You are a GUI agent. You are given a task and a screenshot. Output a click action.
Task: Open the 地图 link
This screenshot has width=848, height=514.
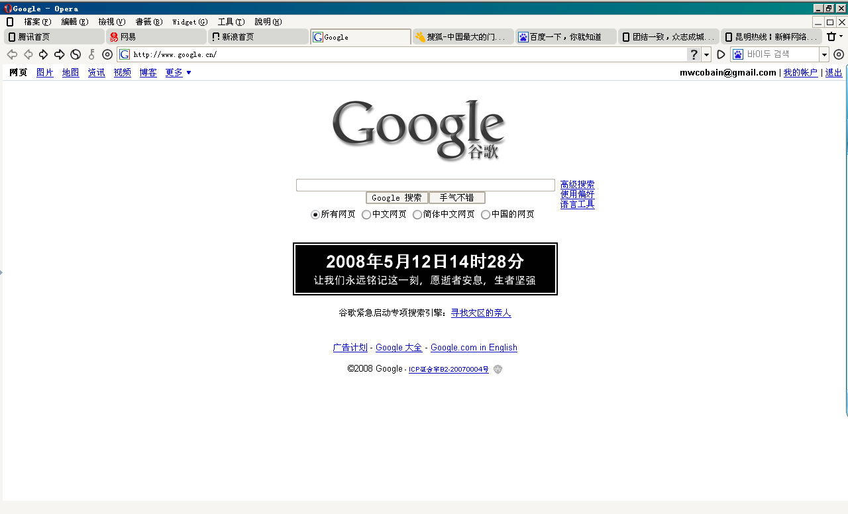click(71, 73)
